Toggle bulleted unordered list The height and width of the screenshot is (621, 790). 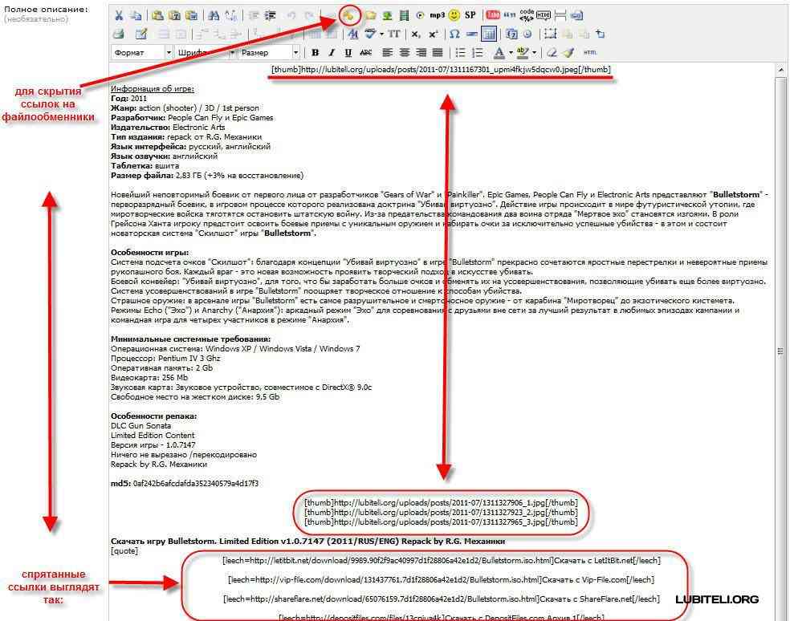click(460, 52)
